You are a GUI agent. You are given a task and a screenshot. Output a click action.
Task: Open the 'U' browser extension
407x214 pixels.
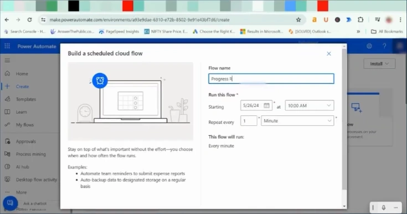326,20
